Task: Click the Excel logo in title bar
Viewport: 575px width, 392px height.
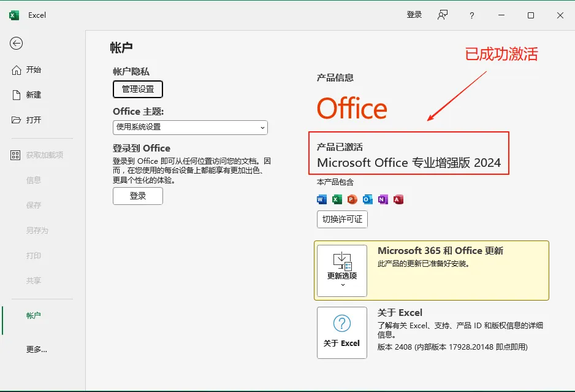Action: [x=14, y=15]
